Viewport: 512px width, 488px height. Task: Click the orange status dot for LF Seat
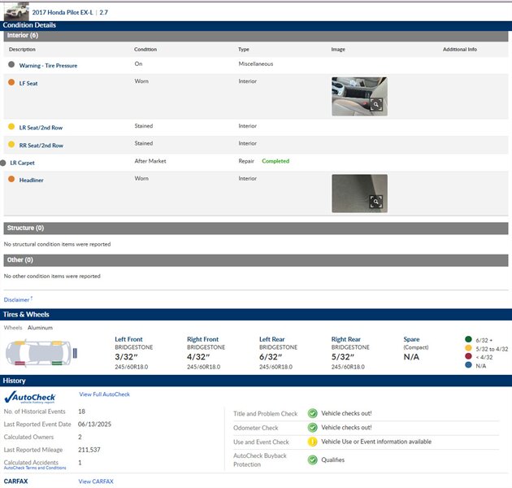pos(11,82)
